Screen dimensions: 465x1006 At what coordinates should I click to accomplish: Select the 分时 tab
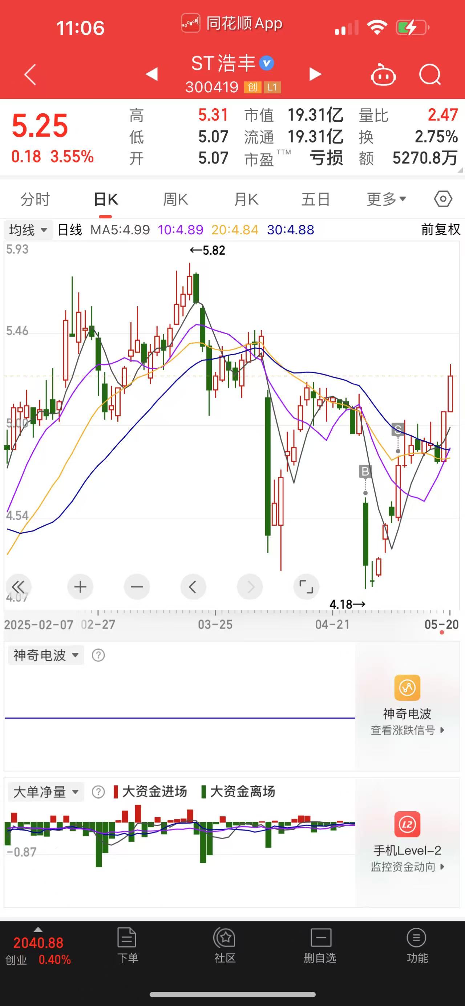35,199
